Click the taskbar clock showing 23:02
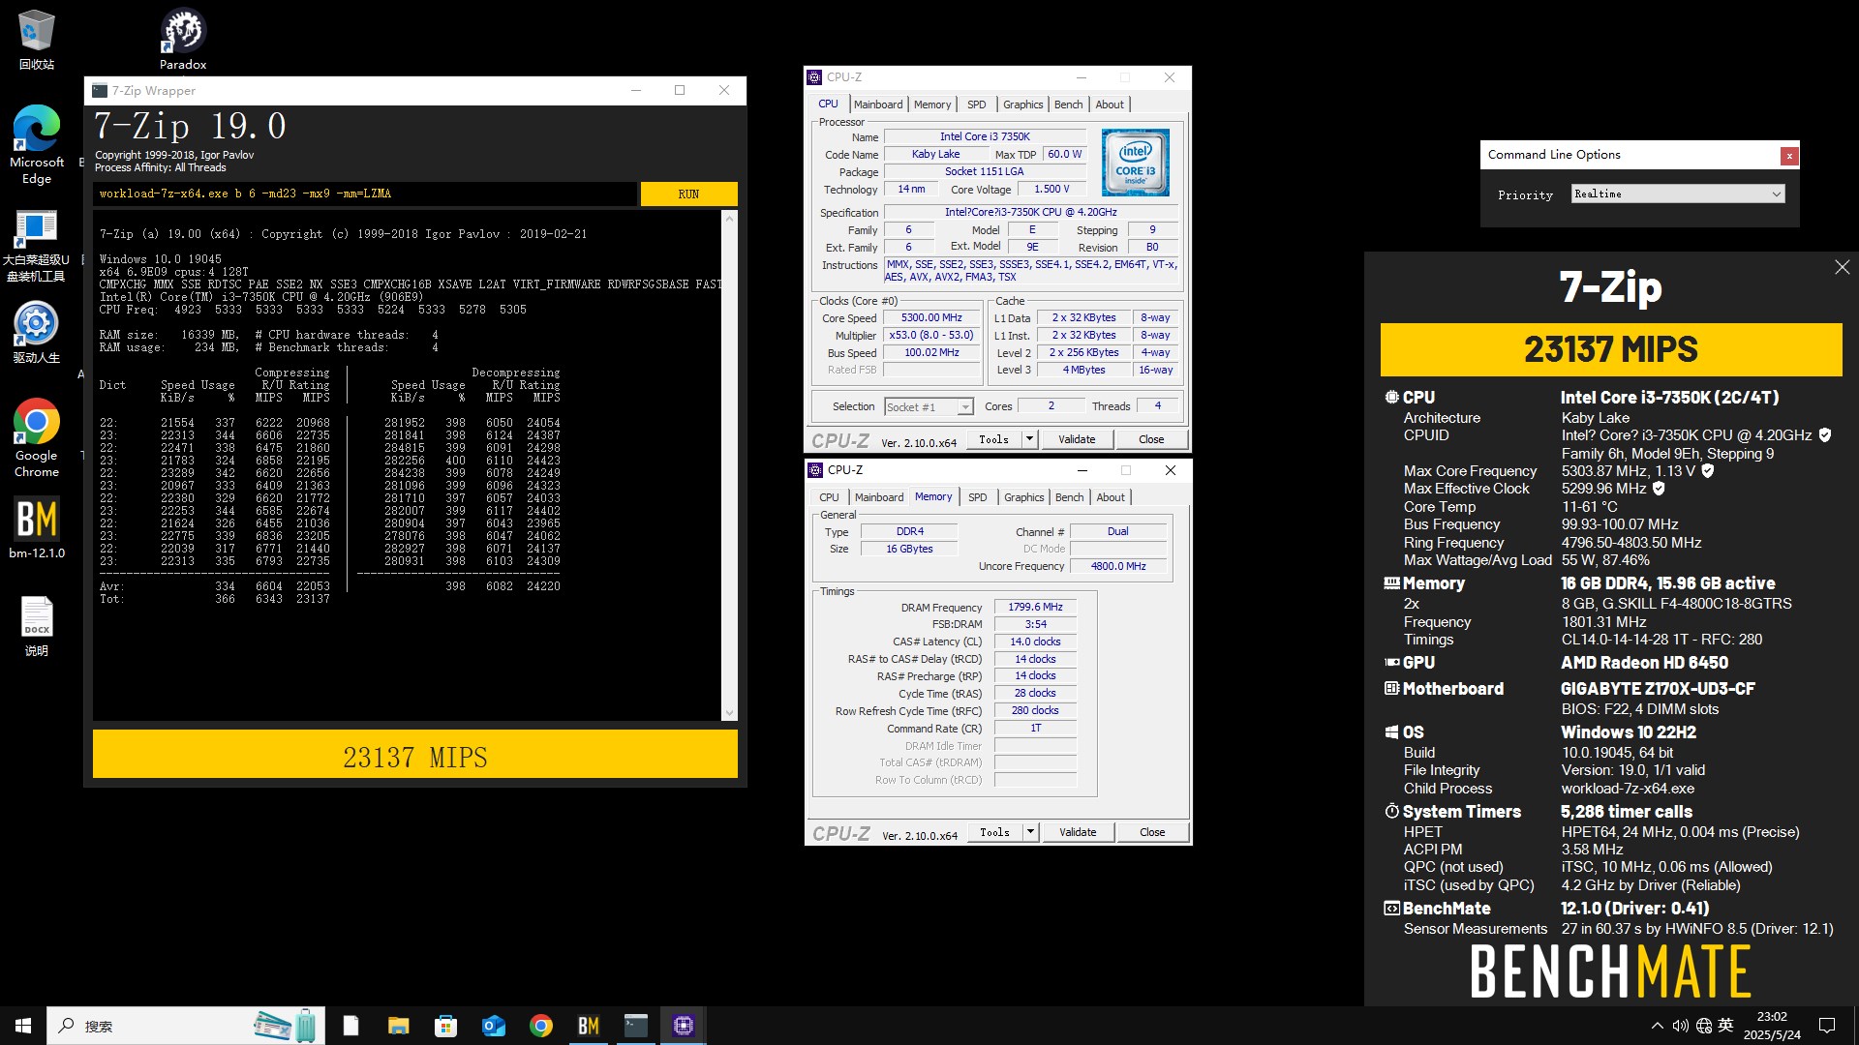The height and width of the screenshot is (1045, 1859). (x=1772, y=1026)
